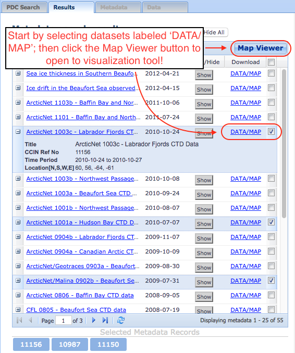Open the ArcticNet/Malina 0902b title link
This screenshot has width=295, height=353.
[x=82, y=281]
